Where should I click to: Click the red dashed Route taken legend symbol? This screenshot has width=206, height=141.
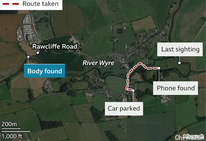pyautogui.click(x=11, y=4)
